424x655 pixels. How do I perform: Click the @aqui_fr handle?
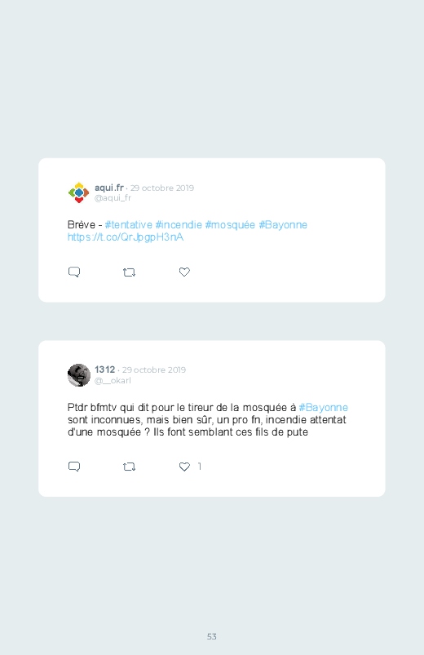coord(113,198)
